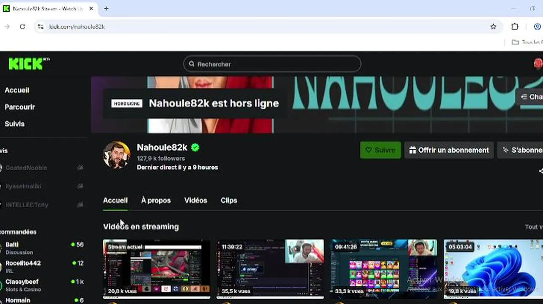
Task: Click the Vidéos en streaming heading
Action: 141,227
